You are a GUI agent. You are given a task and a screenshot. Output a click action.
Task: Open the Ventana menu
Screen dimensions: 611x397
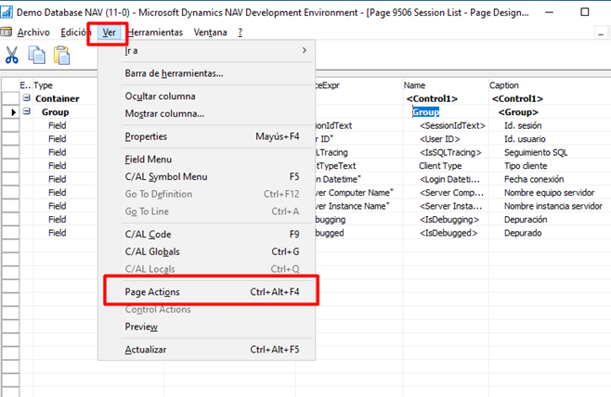click(211, 32)
